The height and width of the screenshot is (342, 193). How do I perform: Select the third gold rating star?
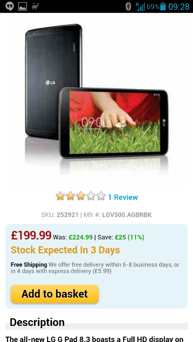[81, 196]
